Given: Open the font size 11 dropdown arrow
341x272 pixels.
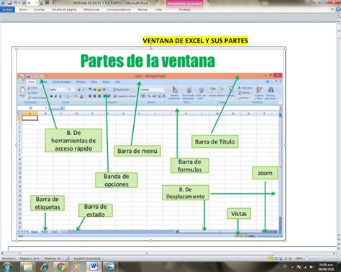Looking at the screenshot, I should click(x=36, y=3).
